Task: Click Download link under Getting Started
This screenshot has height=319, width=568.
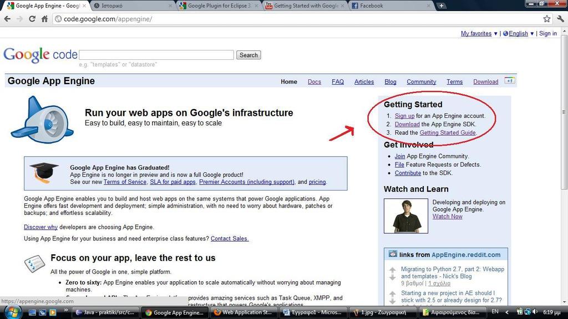Action: (x=407, y=124)
